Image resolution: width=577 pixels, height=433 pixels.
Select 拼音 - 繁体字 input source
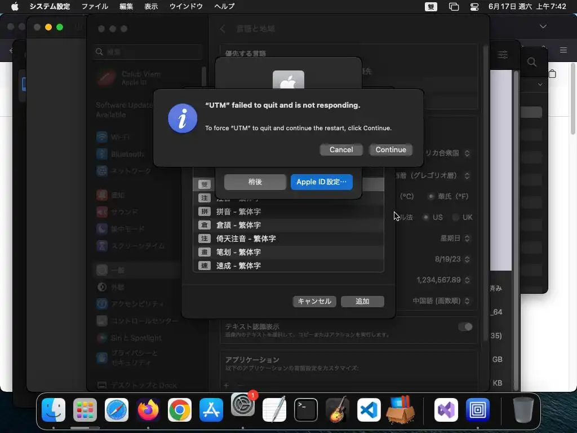pos(288,212)
